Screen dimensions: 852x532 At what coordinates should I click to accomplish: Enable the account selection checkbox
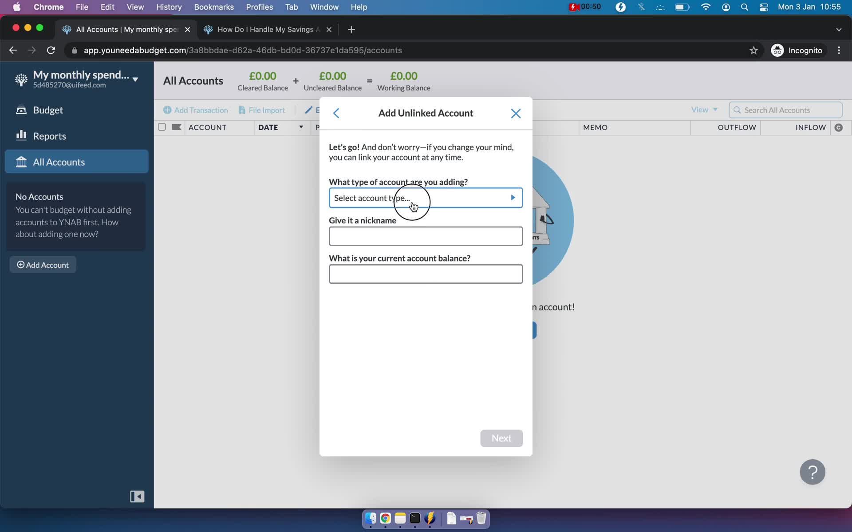click(x=162, y=127)
